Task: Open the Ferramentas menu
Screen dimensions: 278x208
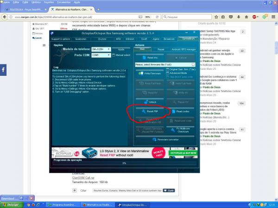Action: pos(64,2)
